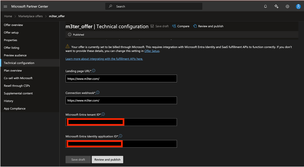Image resolution: width=304 pixels, height=167 pixels.
Task: Click the Microsoft Partner Center title
Action: tap(30, 6)
